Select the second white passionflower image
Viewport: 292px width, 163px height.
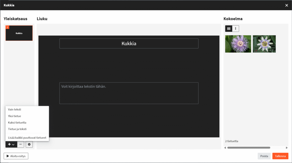(x=264, y=44)
